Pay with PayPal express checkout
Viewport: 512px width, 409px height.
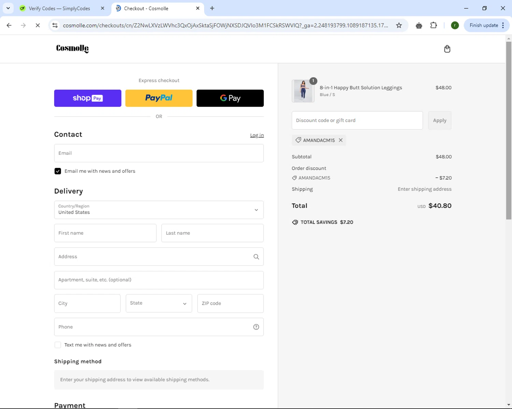[x=159, y=98]
